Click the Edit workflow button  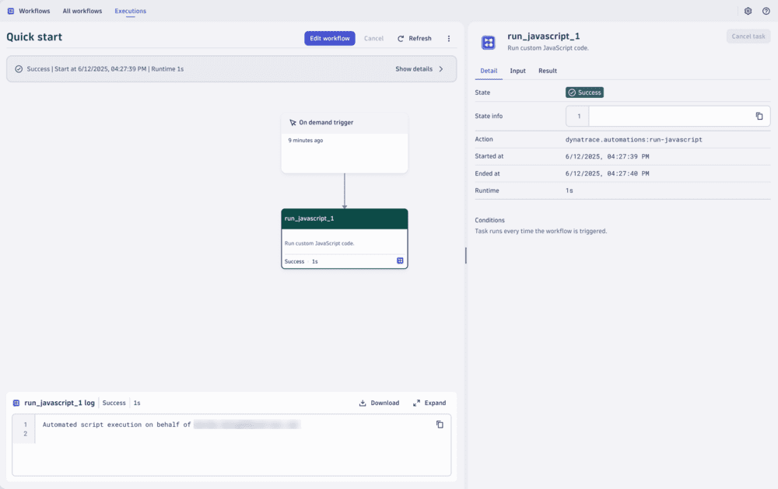[x=329, y=37]
